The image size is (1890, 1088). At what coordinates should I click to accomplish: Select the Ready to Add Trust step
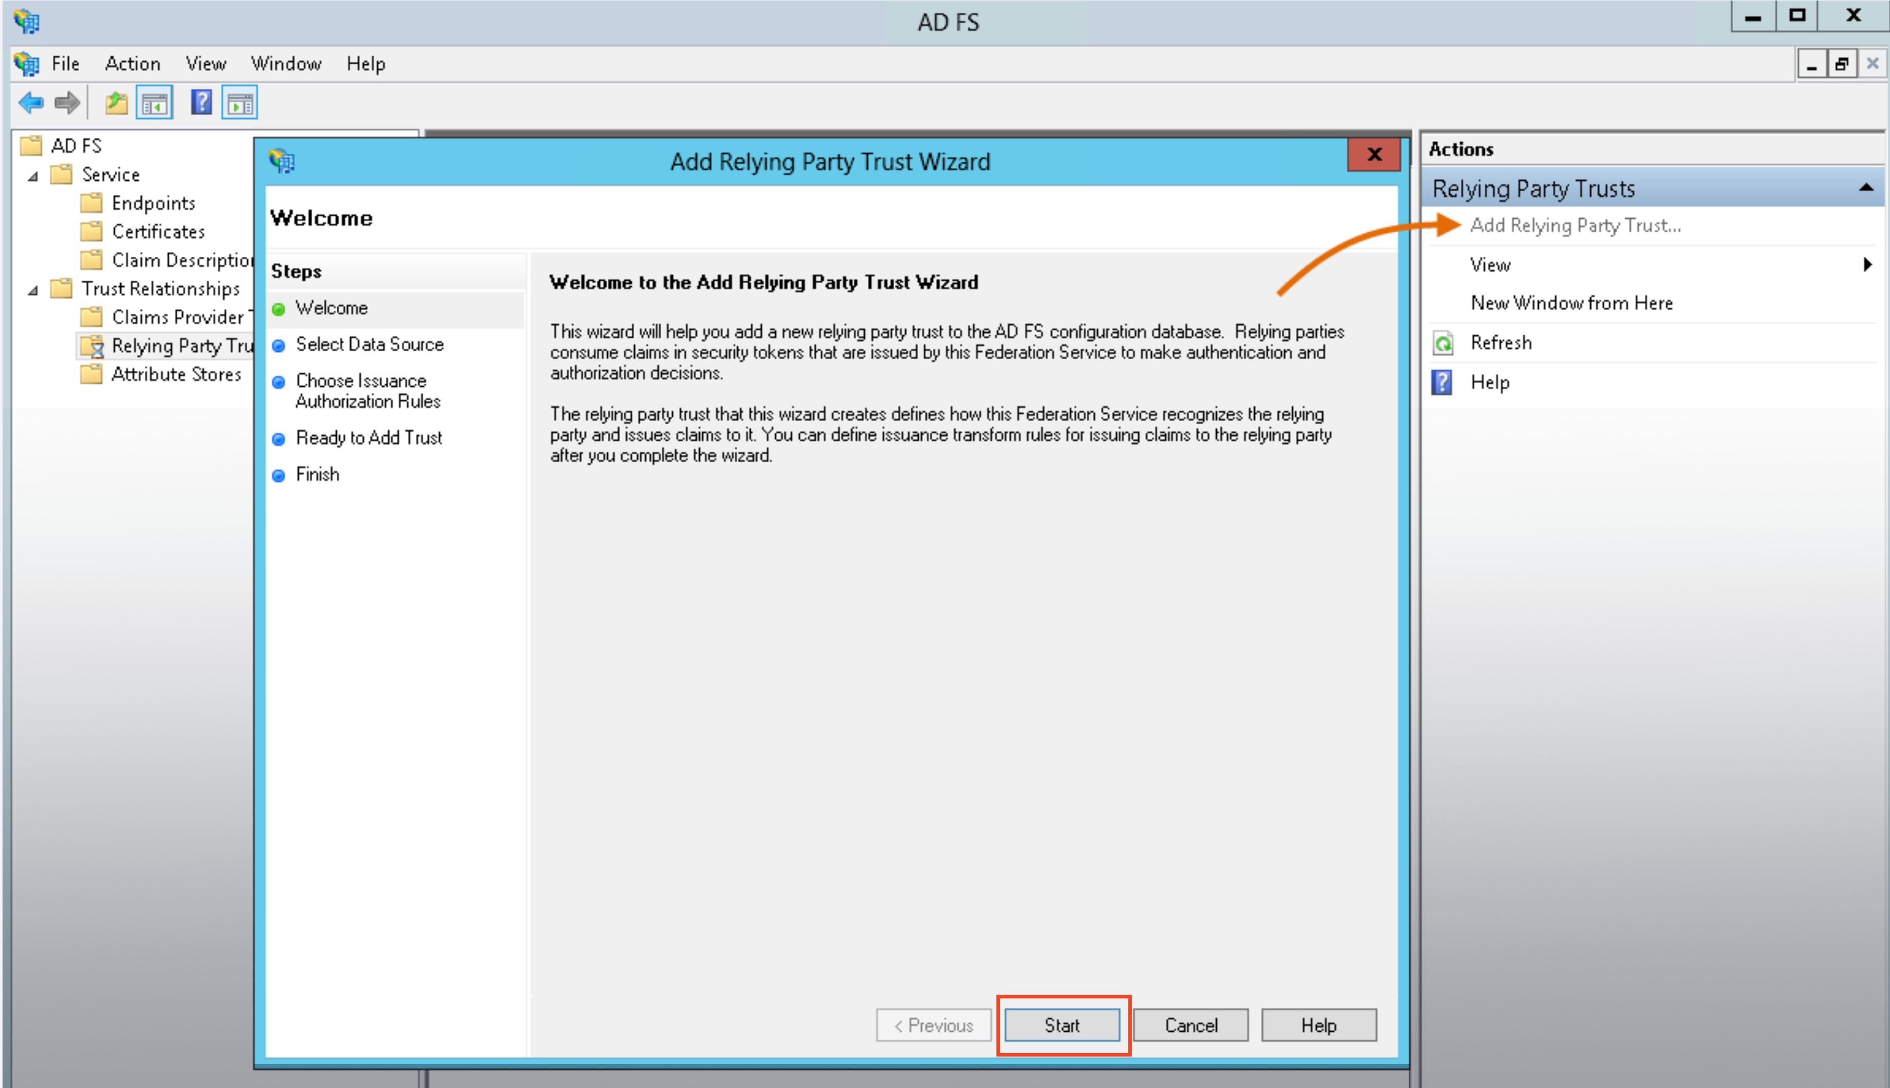pyautogui.click(x=369, y=438)
